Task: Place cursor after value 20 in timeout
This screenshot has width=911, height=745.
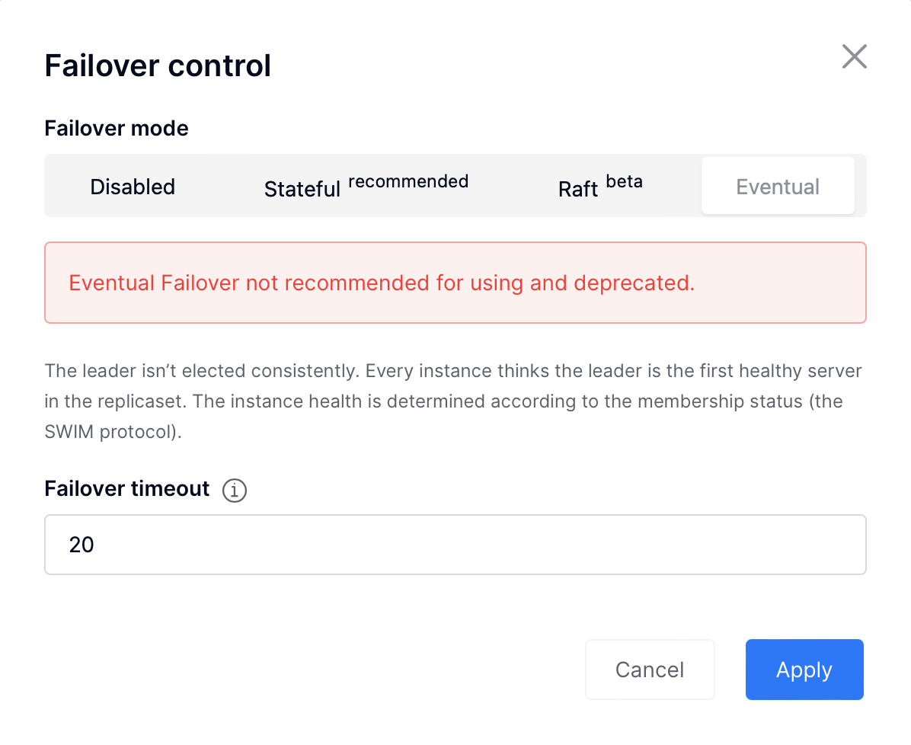Action: tap(95, 545)
